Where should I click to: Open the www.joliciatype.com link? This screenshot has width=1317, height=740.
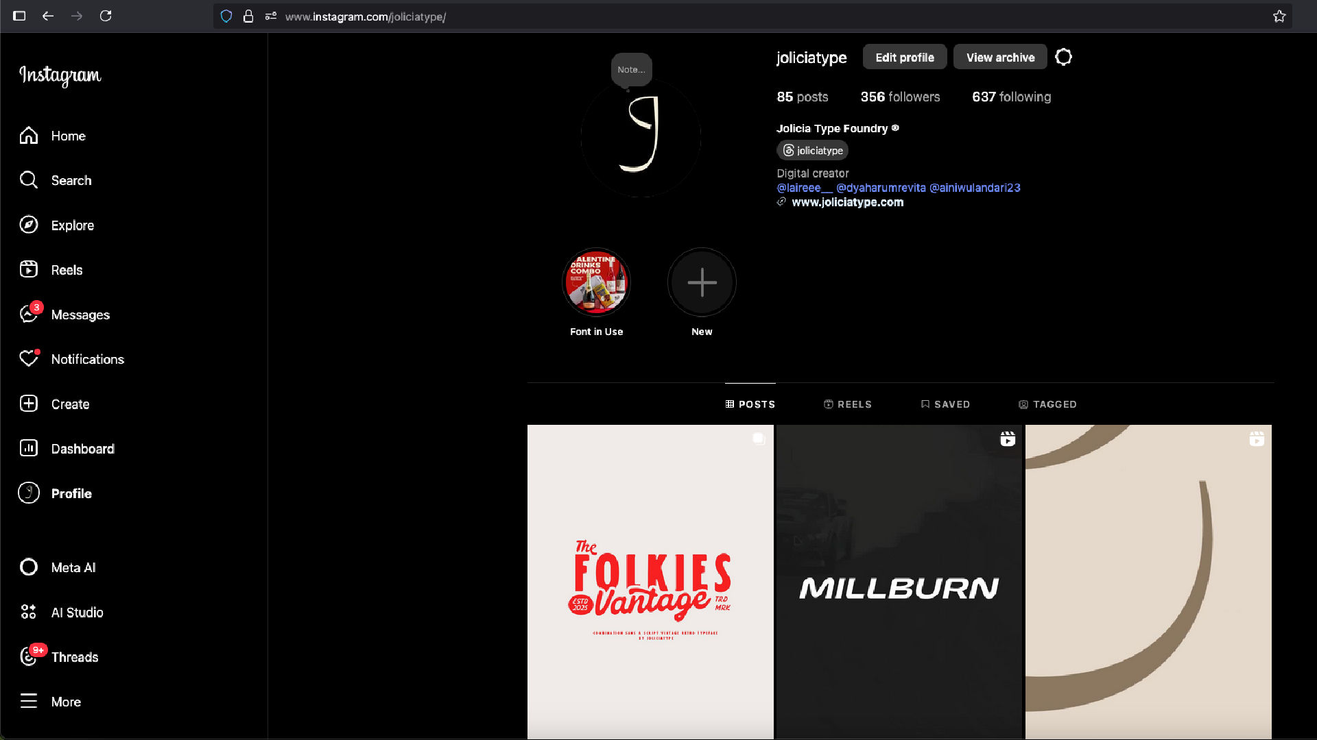point(848,202)
